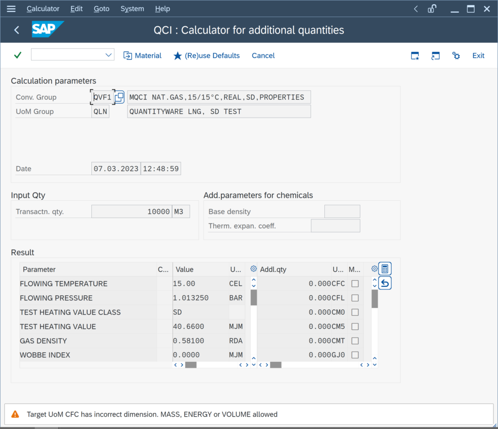
Task: Open the System menu
Action: click(x=132, y=9)
